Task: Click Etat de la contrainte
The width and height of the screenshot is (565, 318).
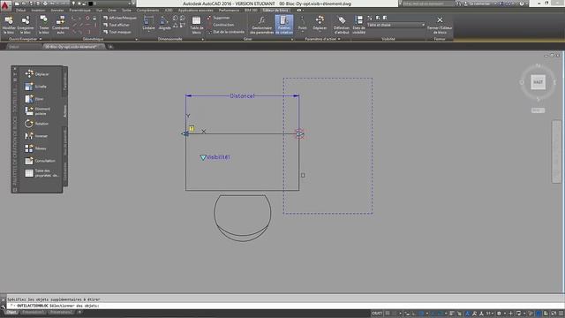Action: [x=226, y=32]
